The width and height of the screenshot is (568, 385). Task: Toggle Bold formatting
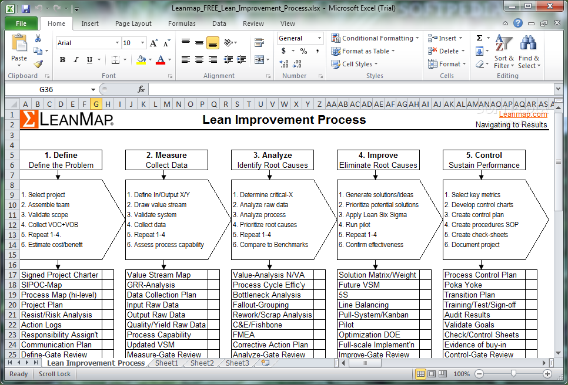[x=63, y=60]
